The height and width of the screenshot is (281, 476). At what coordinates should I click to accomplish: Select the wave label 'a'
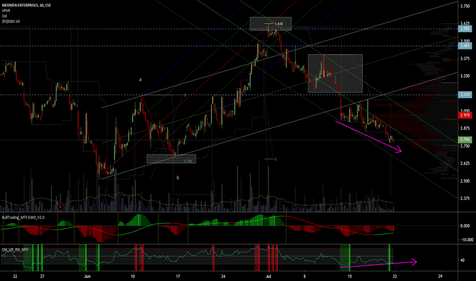(140, 80)
